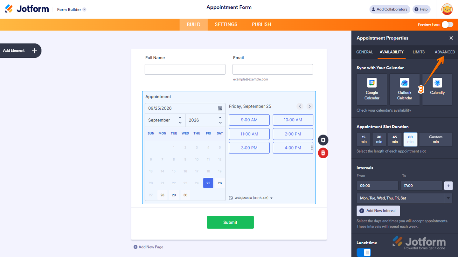Open the 2026 year selector
This screenshot has width=458, height=257.
(x=205, y=120)
